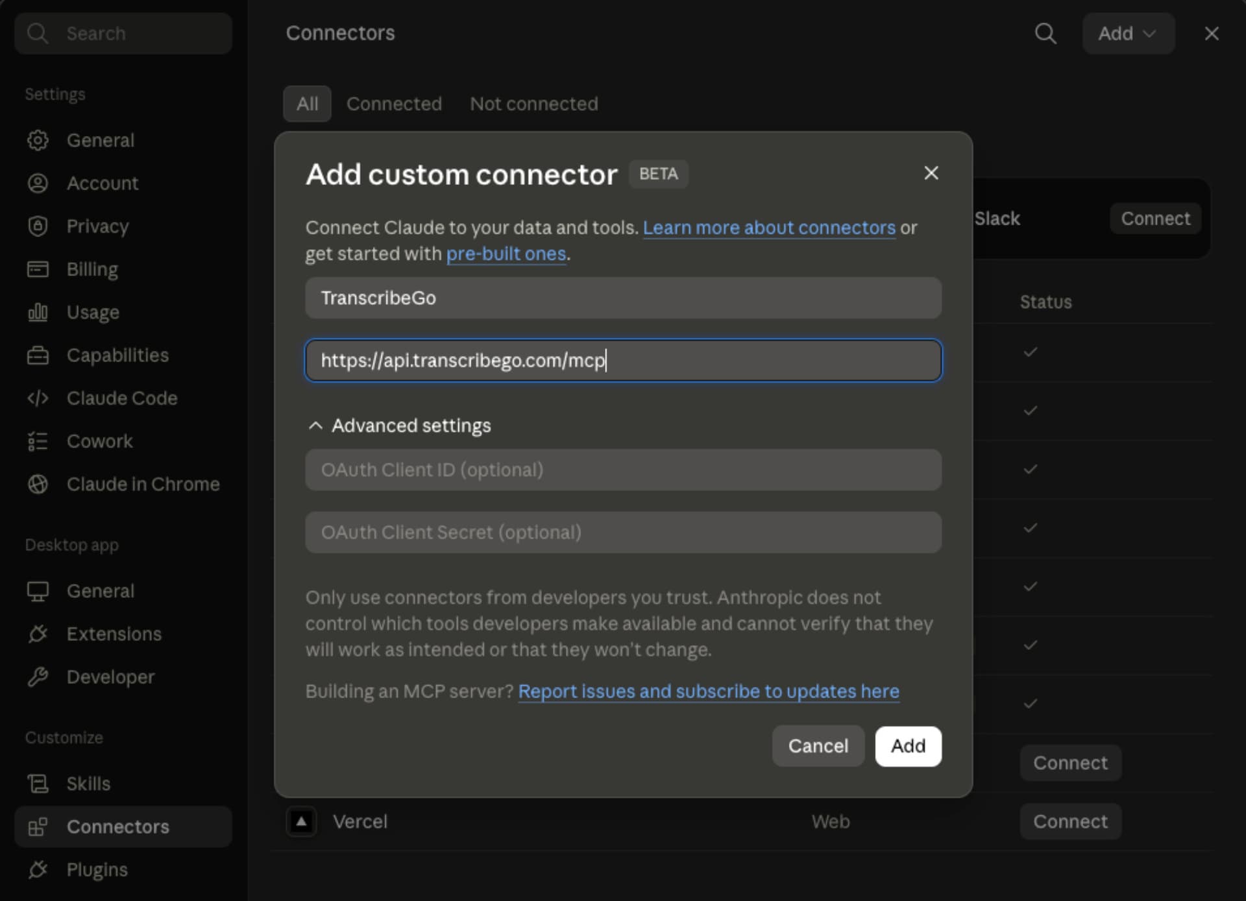Click the sidebar Search field
This screenshot has width=1246, height=901.
click(123, 33)
